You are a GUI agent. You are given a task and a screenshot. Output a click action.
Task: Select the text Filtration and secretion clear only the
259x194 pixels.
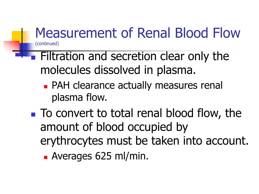click(x=135, y=57)
